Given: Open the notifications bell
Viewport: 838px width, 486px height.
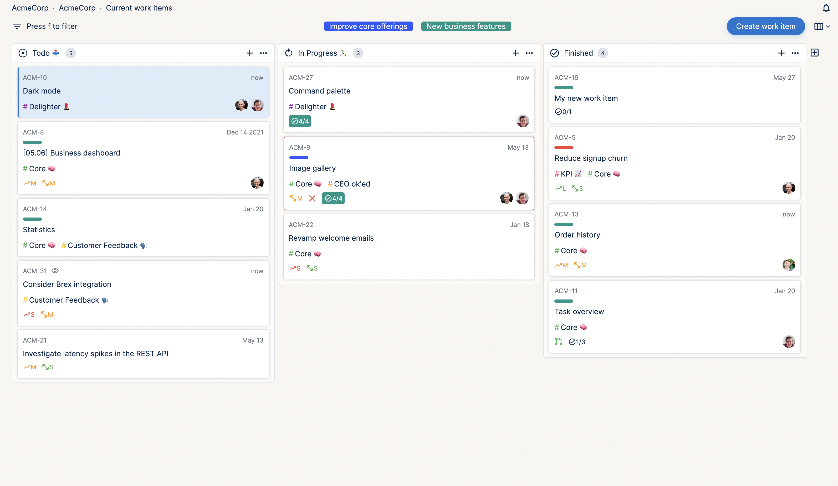Looking at the screenshot, I should click(826, 8).
